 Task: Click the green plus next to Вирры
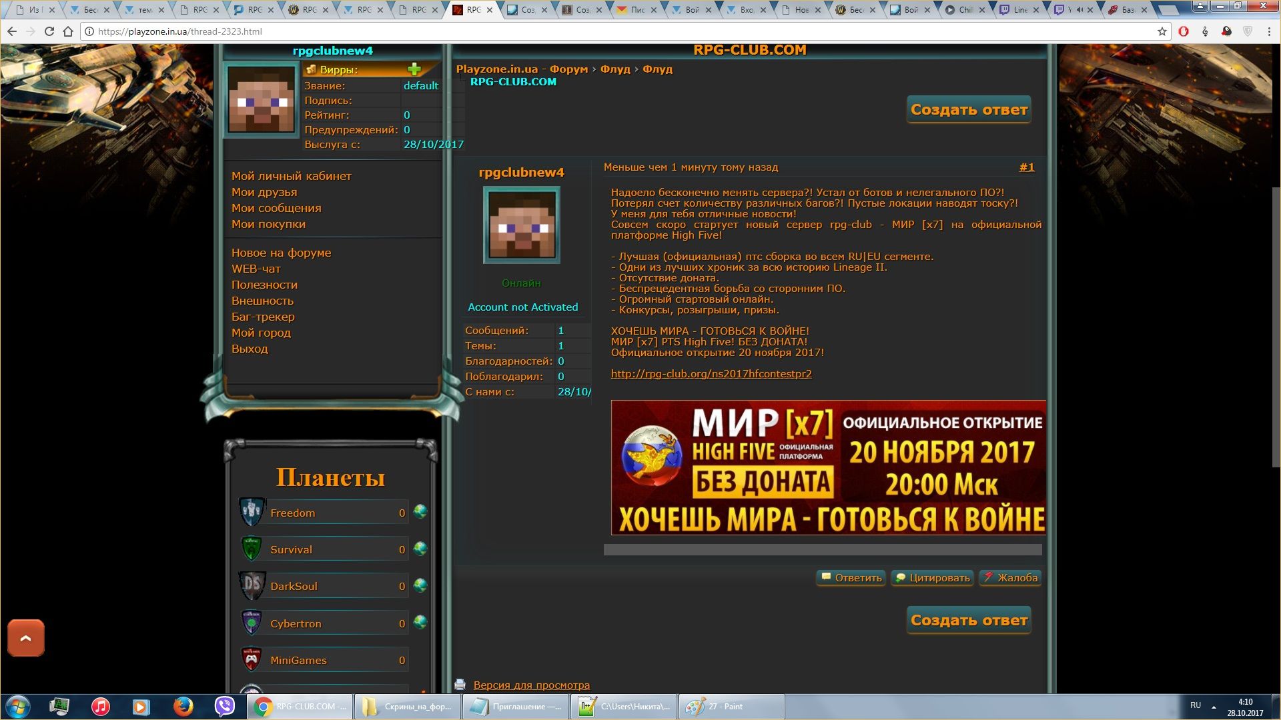point(414,69)
